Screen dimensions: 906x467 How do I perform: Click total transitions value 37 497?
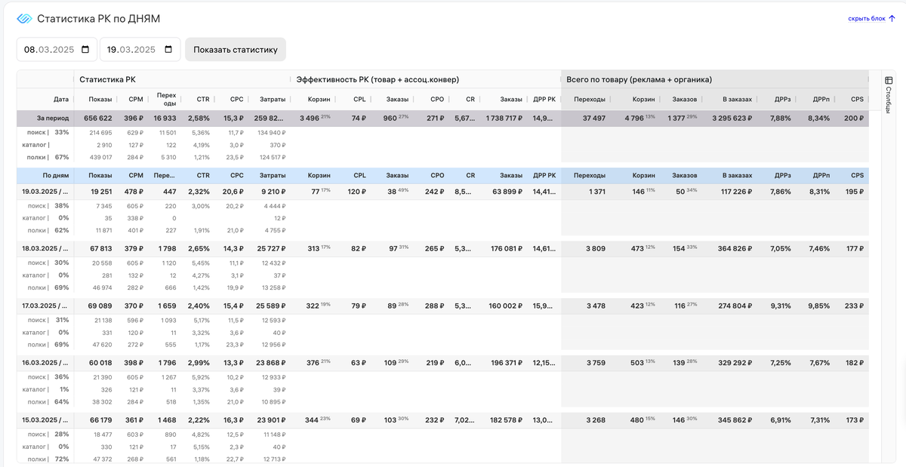coord(594,118)
